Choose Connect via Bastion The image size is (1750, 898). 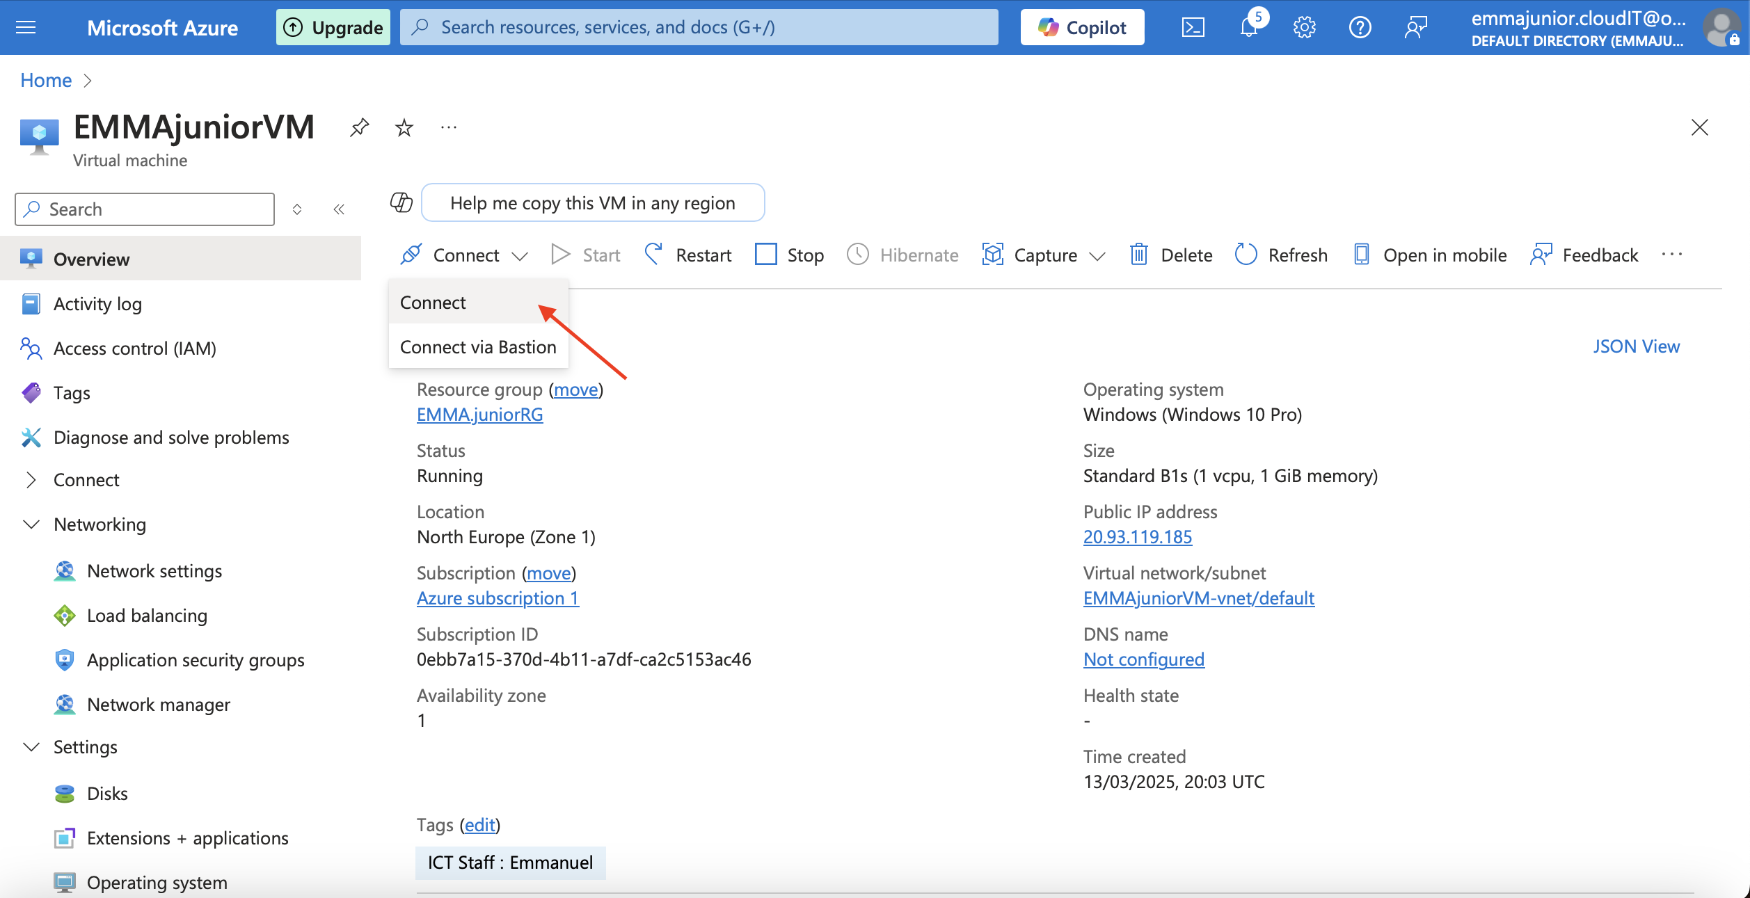(479, 347)
